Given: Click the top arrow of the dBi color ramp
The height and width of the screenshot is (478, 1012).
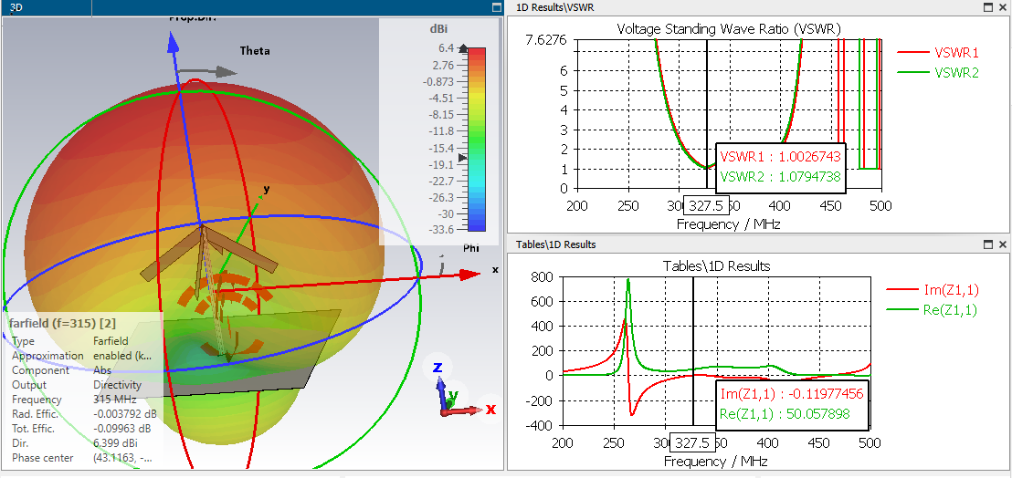Looking at the screenshot, I should pos(462,47).
